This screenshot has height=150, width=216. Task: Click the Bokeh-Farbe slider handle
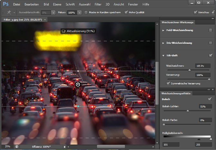164,125
